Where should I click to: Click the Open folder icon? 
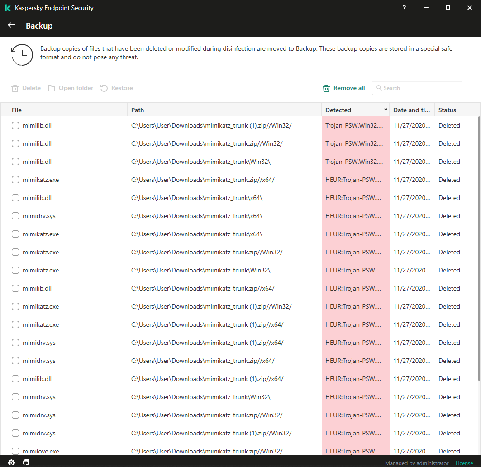click(x=52, y=88)
